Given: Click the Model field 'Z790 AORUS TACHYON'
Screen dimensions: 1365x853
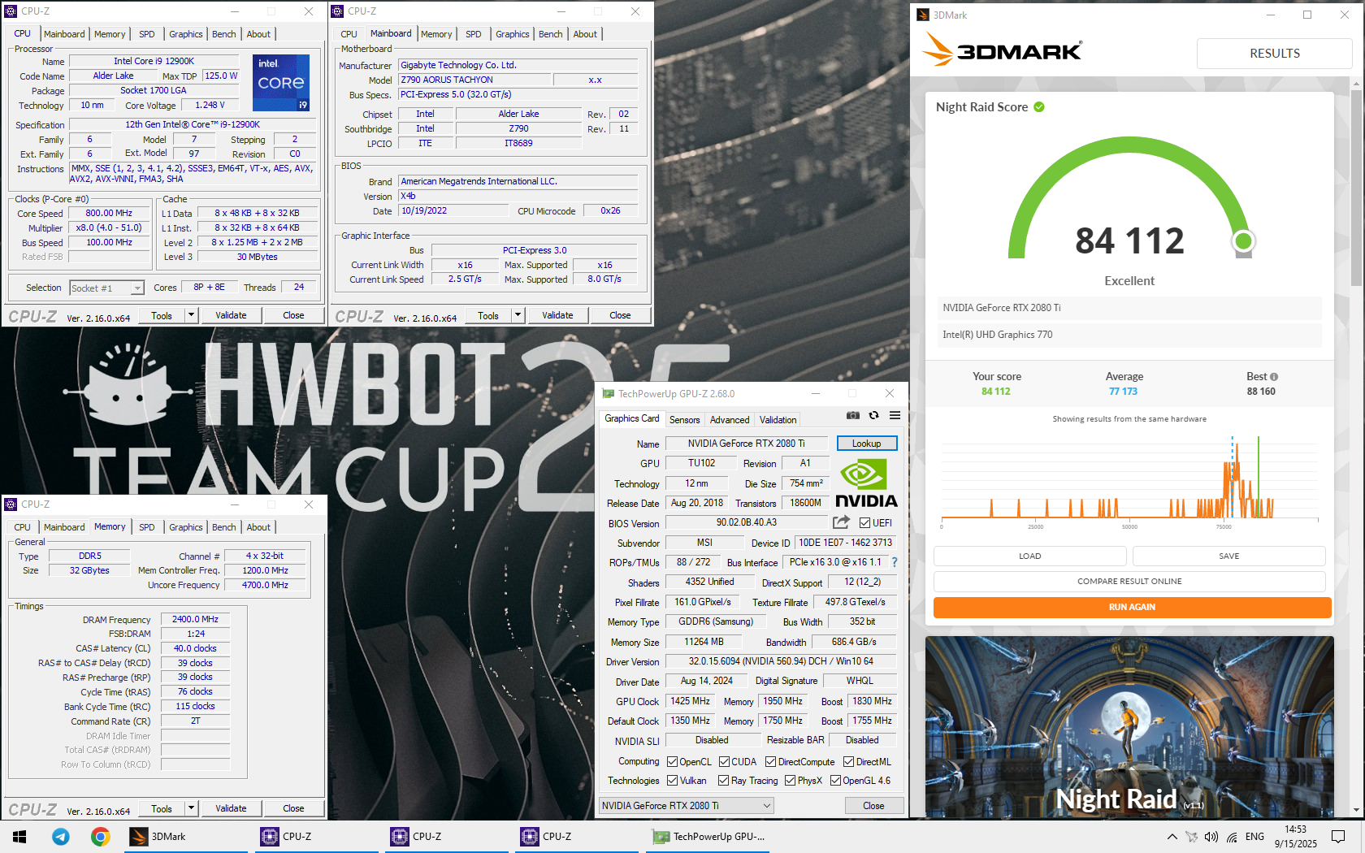Looking at the screenshot, I should pyautogui.click(x=474, y=80).
